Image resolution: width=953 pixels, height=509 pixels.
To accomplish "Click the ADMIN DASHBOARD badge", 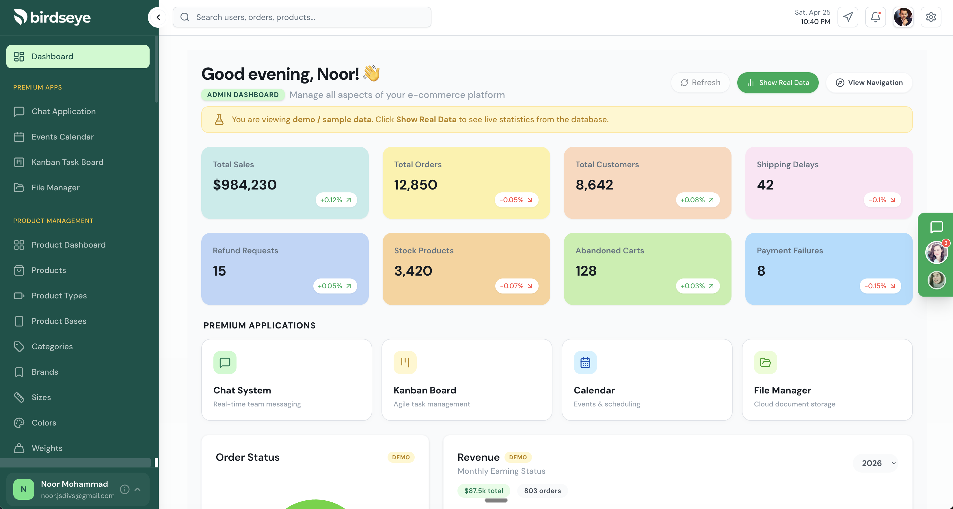I will coord(243,95).
